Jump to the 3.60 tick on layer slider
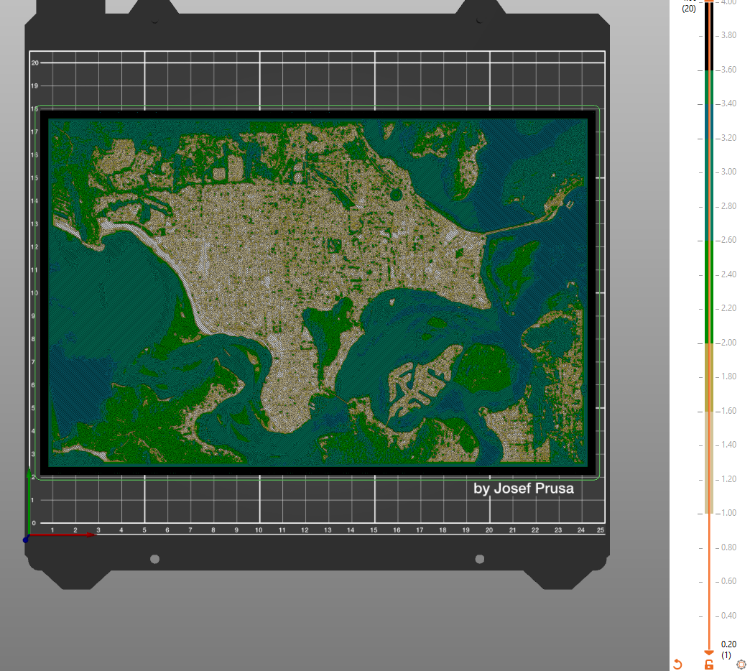The width and height of the screenshot is (750, 671). pos(709,70)
